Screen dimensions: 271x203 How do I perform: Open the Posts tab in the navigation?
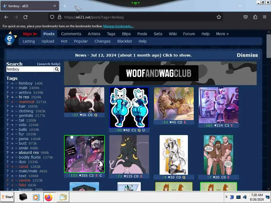coord(49,34)
